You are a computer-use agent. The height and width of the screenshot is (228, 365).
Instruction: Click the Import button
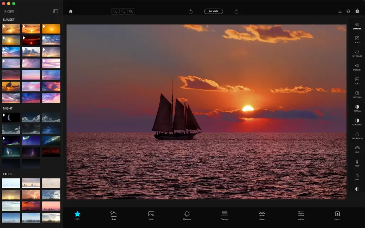tap(337, 215)
